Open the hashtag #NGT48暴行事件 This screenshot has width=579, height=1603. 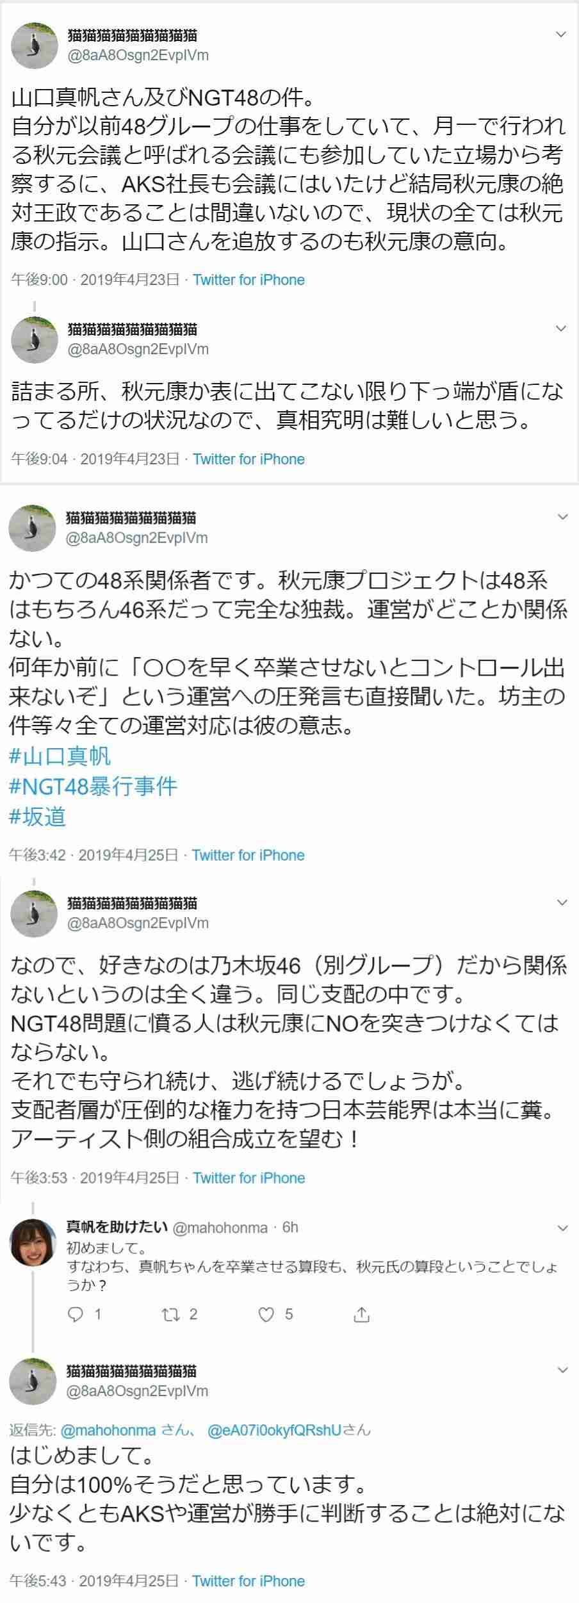click(x=94, y=786)
